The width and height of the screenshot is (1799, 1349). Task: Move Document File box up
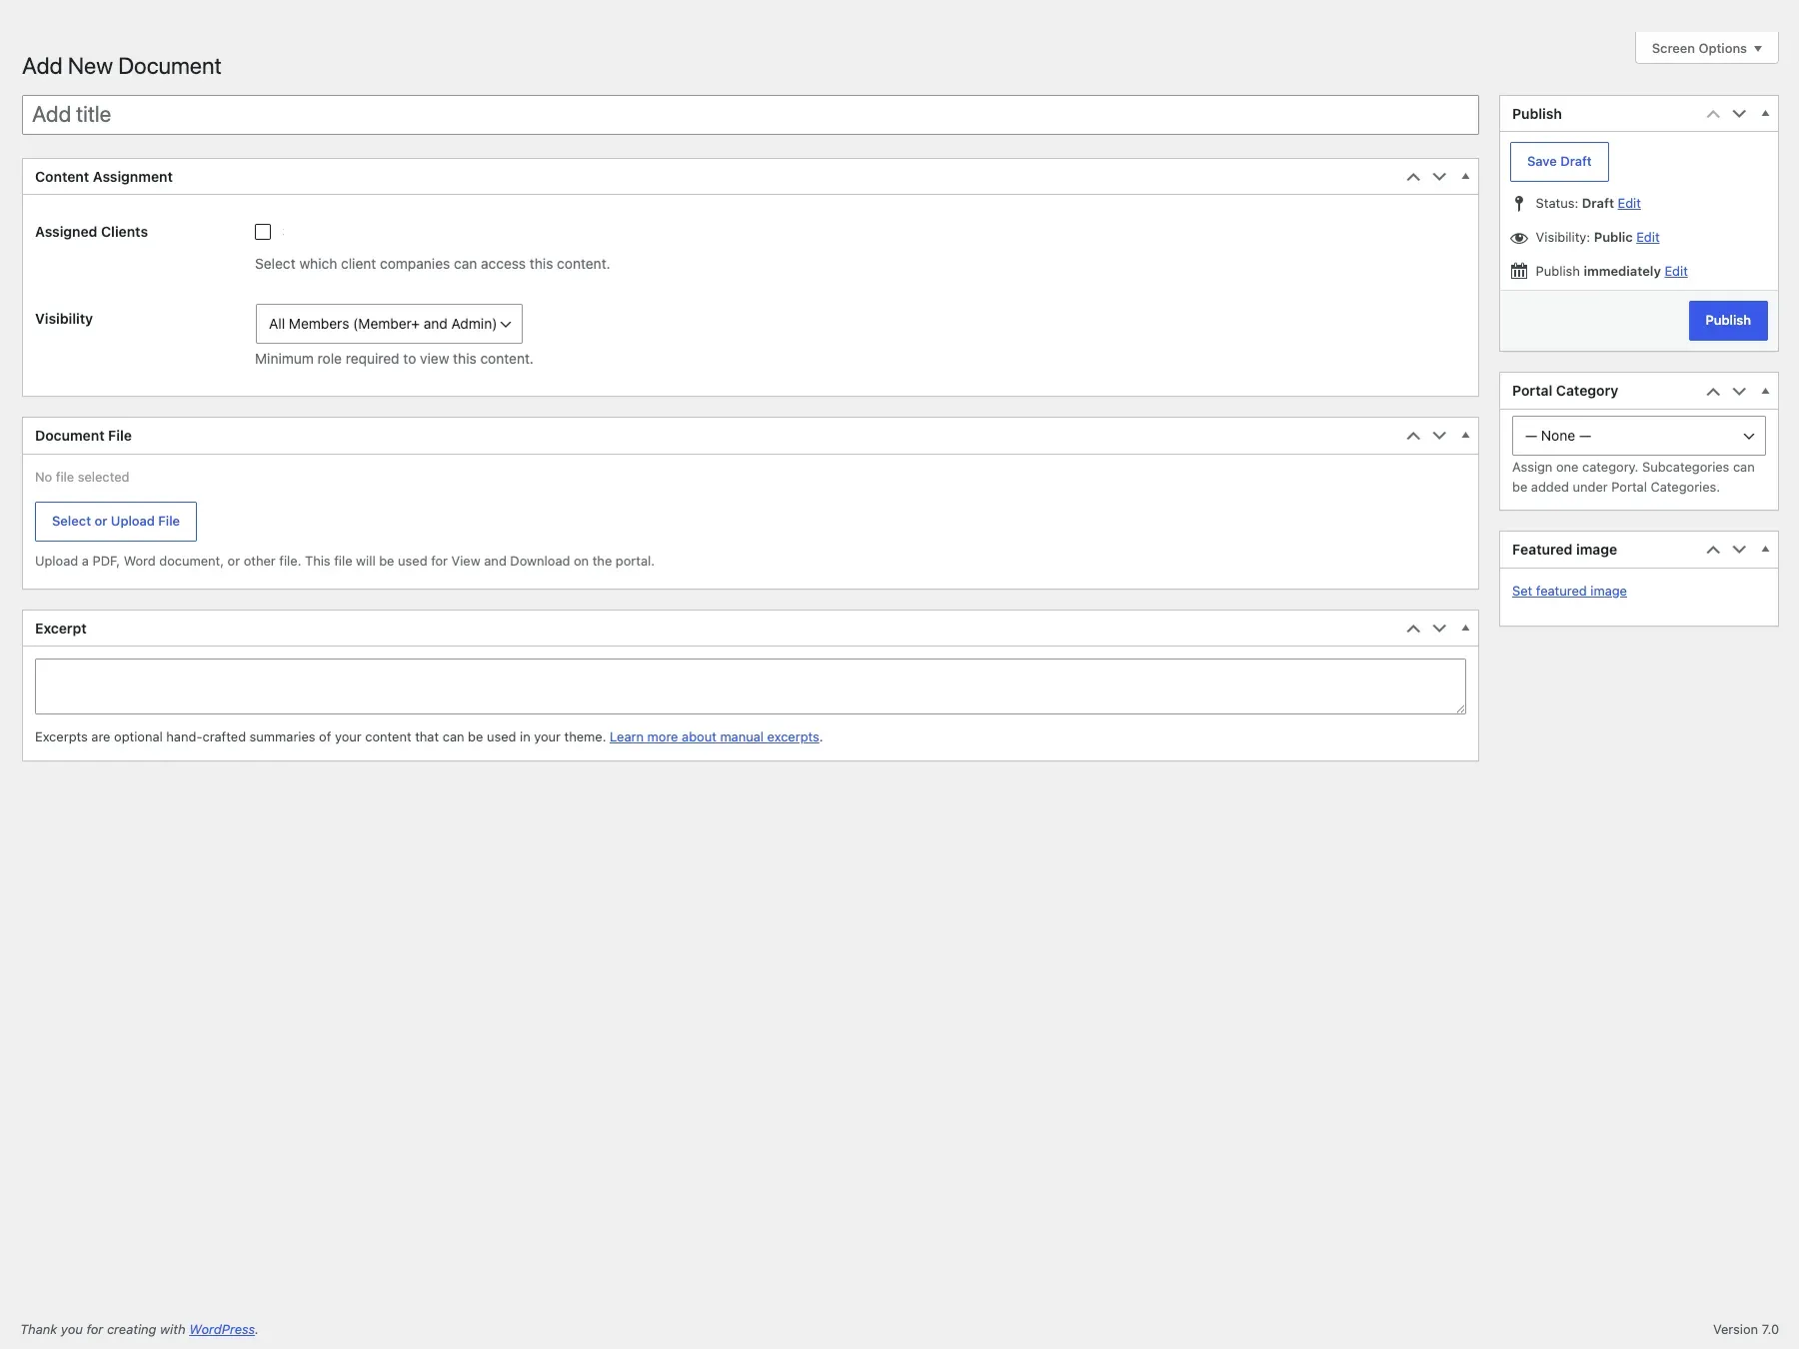point(1413,436)
